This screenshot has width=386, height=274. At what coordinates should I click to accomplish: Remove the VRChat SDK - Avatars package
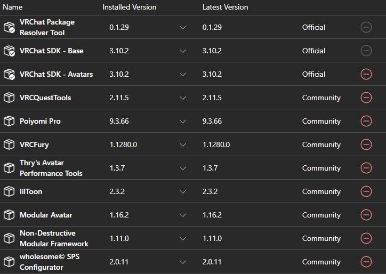click(x=366, y=74)
